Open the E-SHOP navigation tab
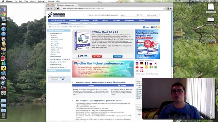 coord(95,20)
